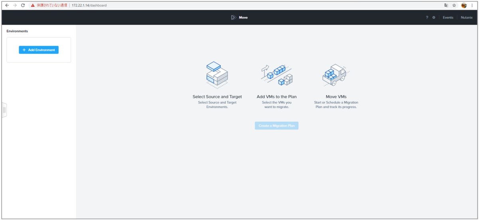Viewport: 479px width, 220px height.
Task: Click the Add VMs to the Plan heading
Action: pyautogui.click(x=277, y=97)
